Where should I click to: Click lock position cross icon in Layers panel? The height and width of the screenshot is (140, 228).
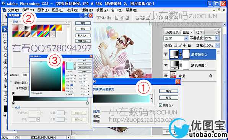(184, 45)
